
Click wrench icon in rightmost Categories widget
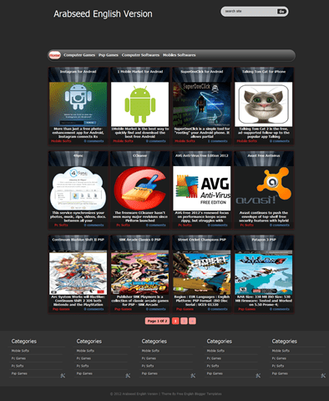pos(323,376)
